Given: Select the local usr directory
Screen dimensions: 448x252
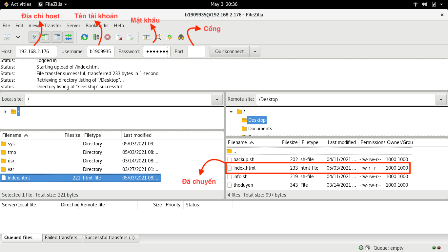Looking at the screenshot, I should (x=80, y=161).
